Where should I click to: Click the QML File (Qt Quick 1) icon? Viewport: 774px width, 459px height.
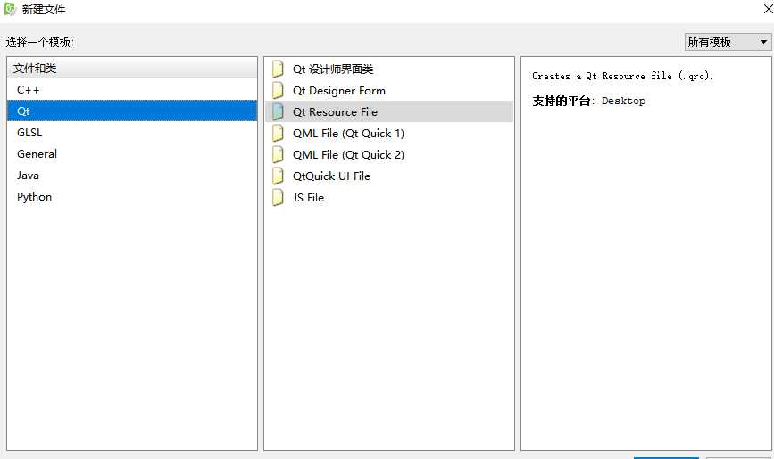pyautogui.click(x=278, y=133)
